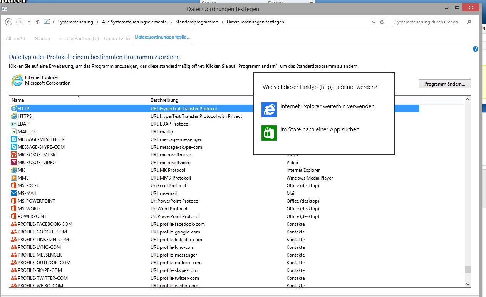The width and height of the screenshot is (486, 297).
Task: Select the PROFILE-MESSENGER row
Action: point(215,255)
